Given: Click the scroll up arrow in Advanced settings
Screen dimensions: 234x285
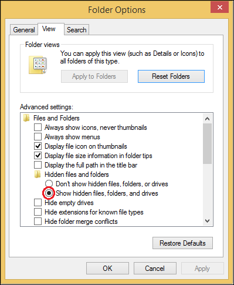Looking at the screenshot, I should 207,119.
